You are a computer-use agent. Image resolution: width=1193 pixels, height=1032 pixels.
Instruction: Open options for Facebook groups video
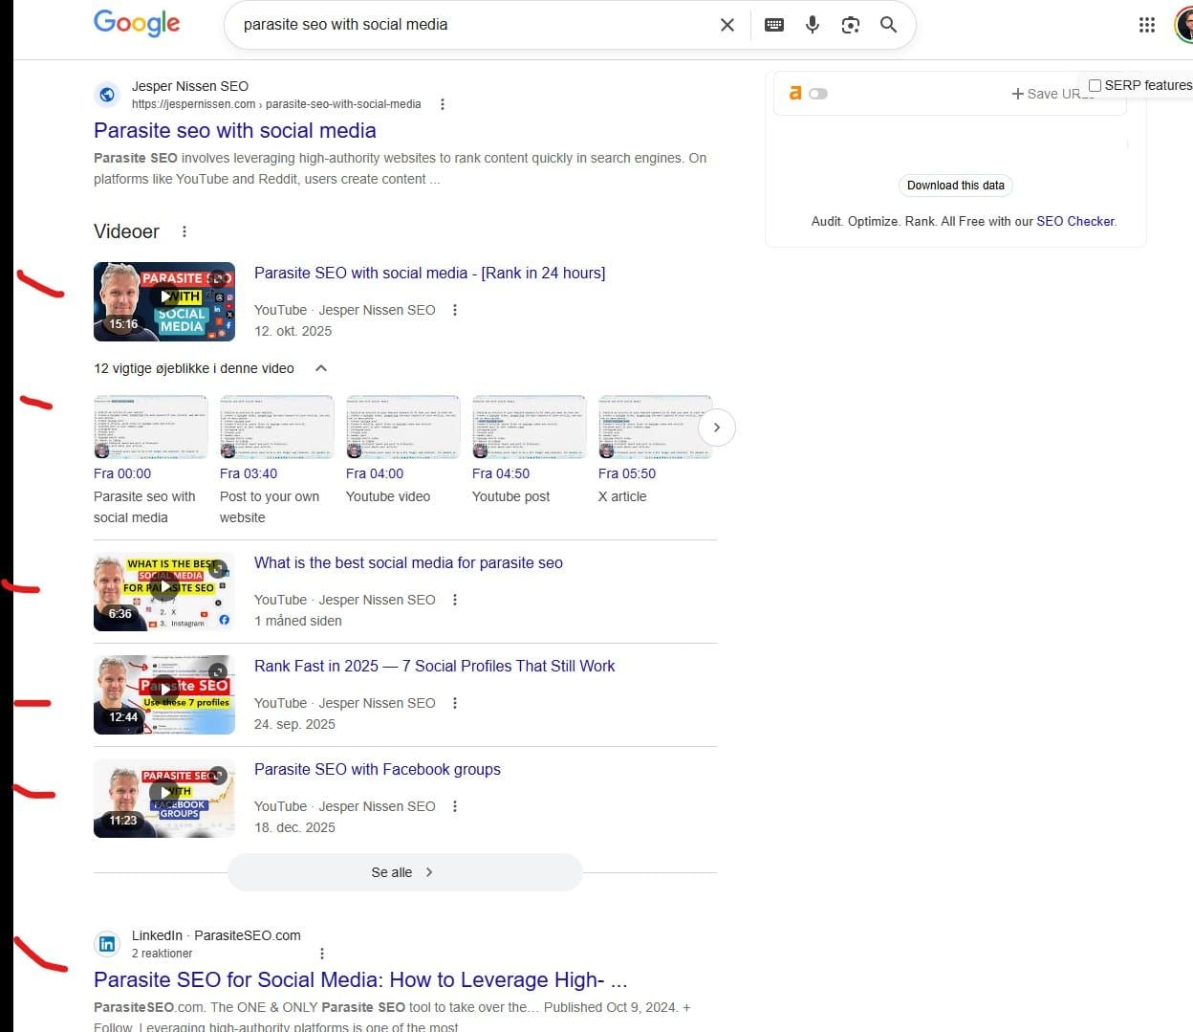[455, 806]
